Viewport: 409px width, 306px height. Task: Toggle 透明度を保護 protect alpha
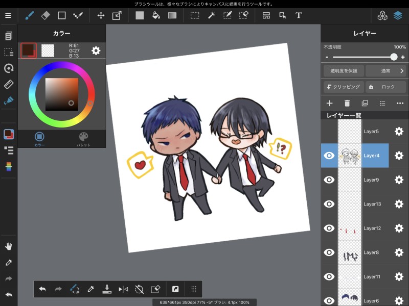pos(344,71)
